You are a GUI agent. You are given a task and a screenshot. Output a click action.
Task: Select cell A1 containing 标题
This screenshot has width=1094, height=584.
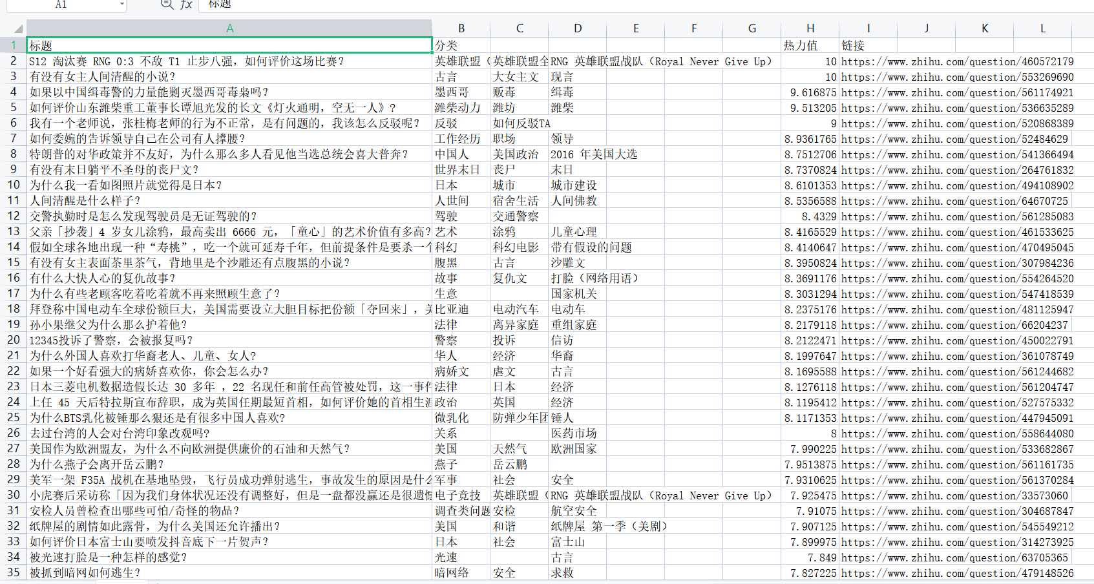(228, 45)
